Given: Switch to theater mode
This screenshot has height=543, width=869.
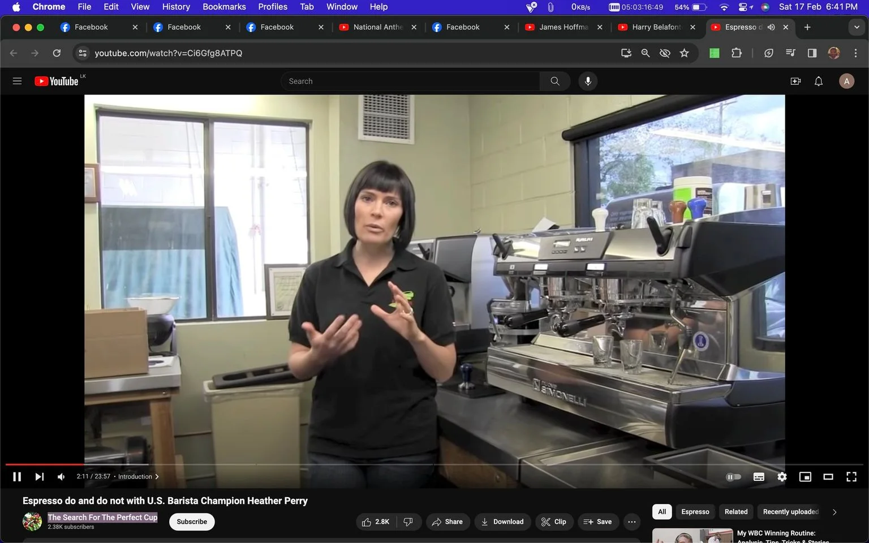Looking at the screenshot, I should (x=828, y=477).
